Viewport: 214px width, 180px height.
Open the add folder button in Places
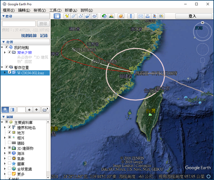coord(45,110)
